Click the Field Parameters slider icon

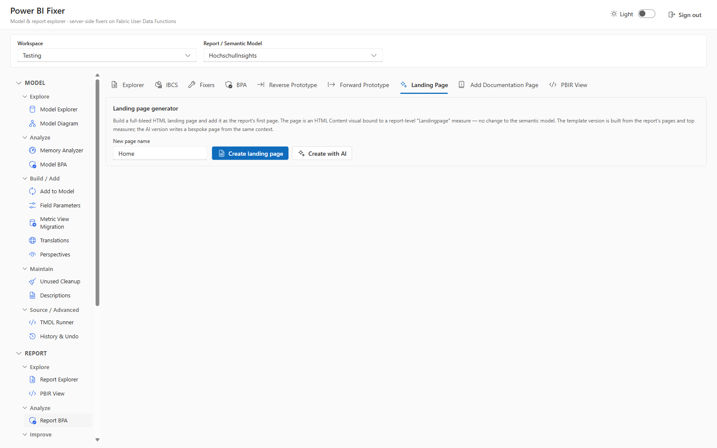pos(32,205)
